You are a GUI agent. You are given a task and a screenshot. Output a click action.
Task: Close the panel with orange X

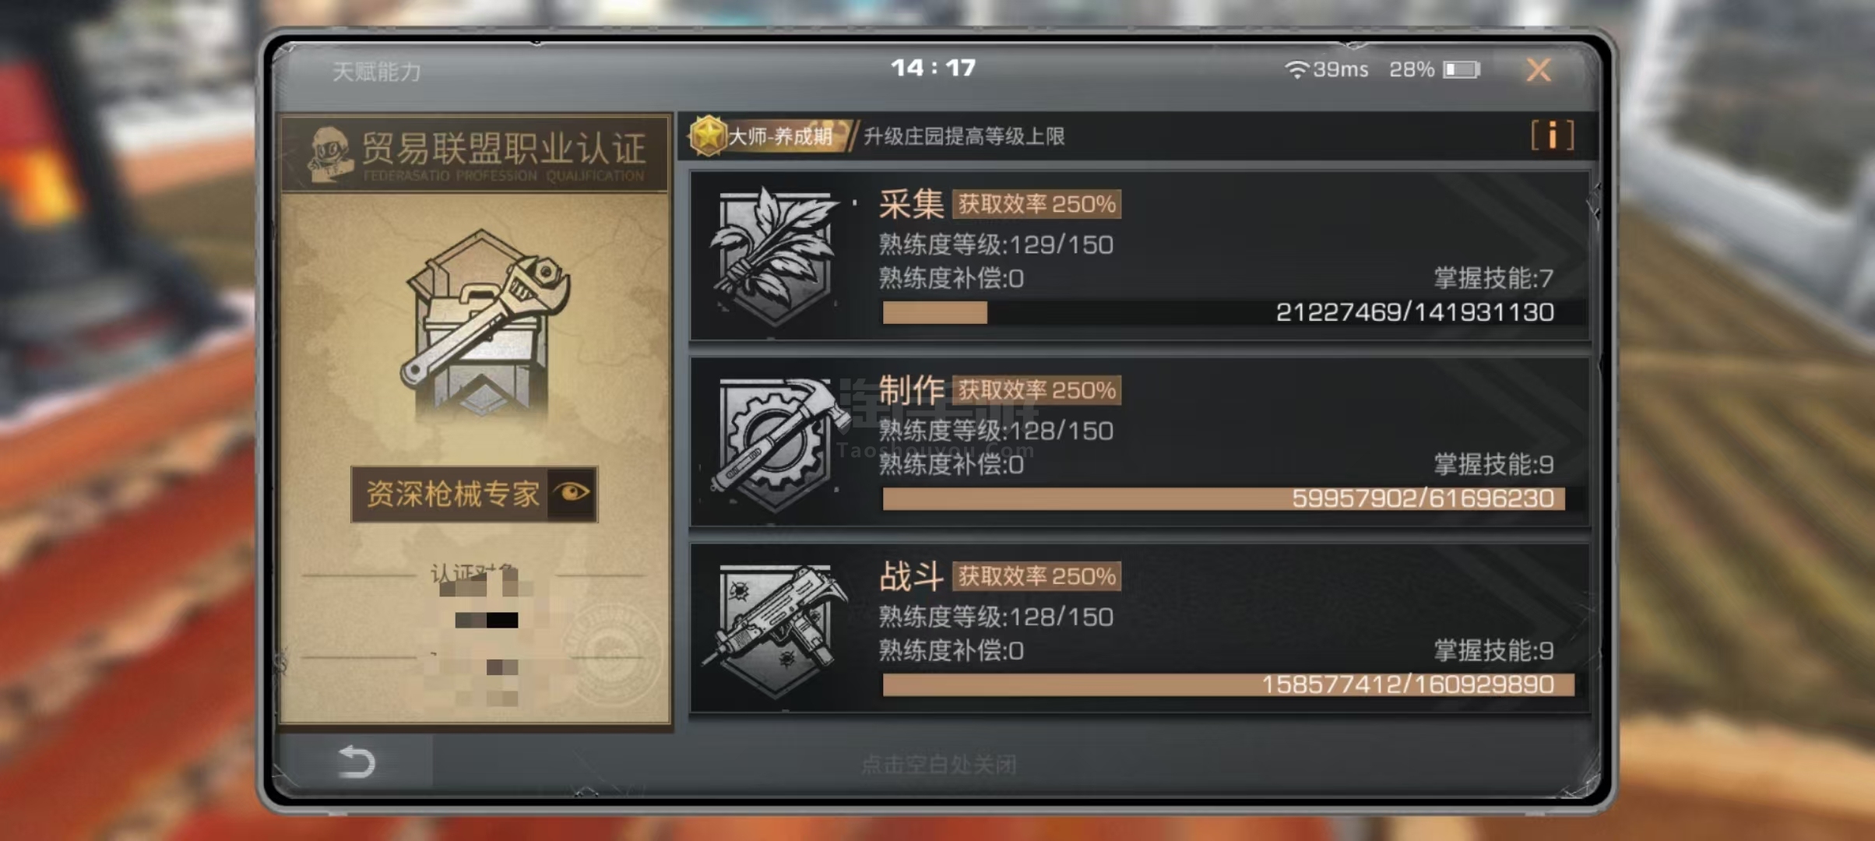coord(1538,70)
